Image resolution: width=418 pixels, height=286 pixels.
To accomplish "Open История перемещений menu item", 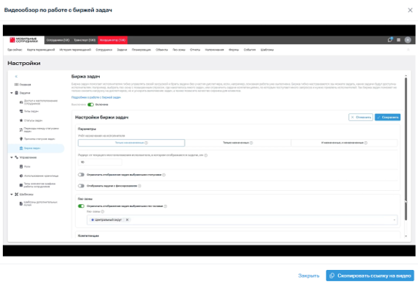I will [76, 50].
